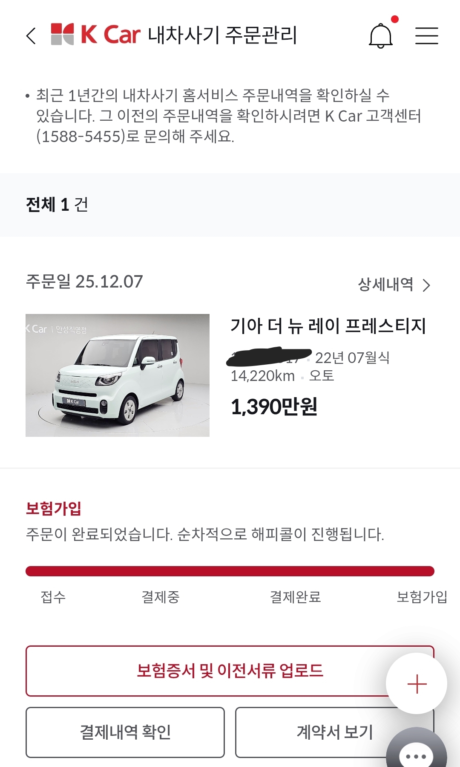Tap the red order progress bar
This screenshot has height=767, width=460.
coord(230,571)
